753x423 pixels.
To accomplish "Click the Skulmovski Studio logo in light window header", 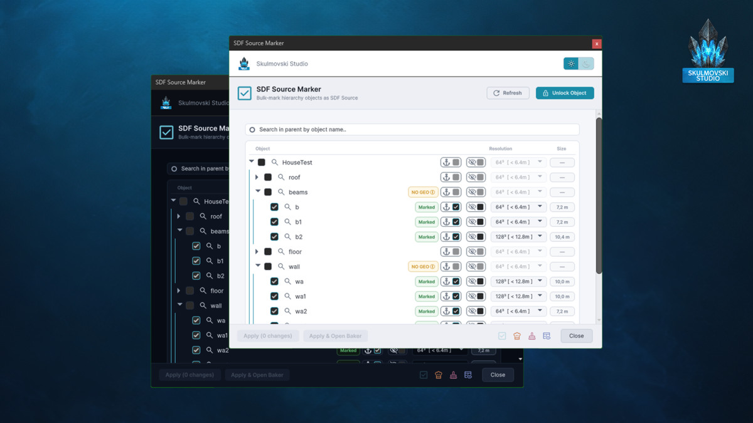I will (244, 63).
